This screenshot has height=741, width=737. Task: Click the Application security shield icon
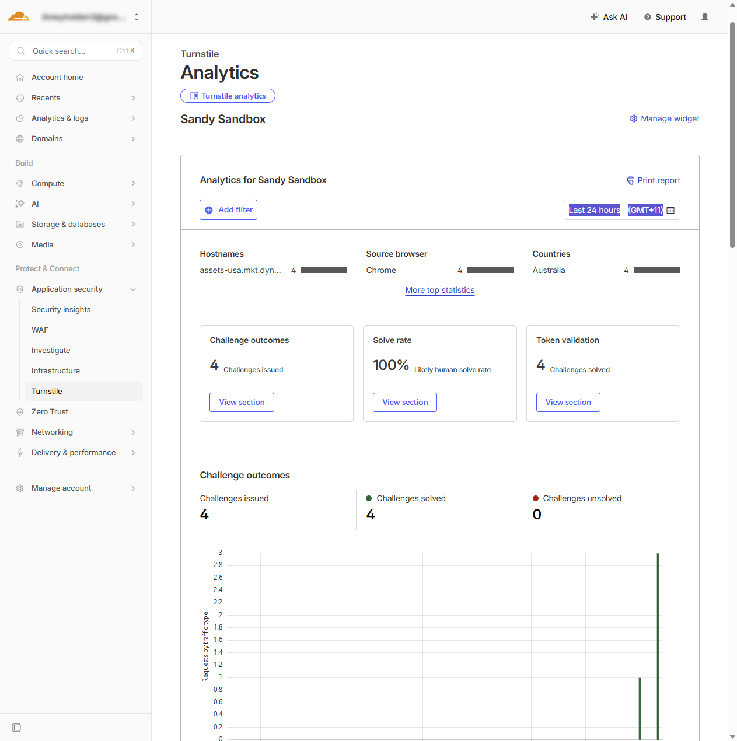click(x=20, y=289)
